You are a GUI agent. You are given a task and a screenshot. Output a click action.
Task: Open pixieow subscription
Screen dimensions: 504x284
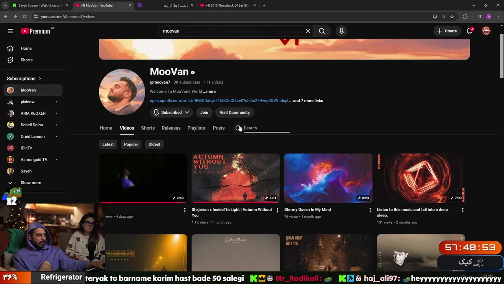point(33,102)
